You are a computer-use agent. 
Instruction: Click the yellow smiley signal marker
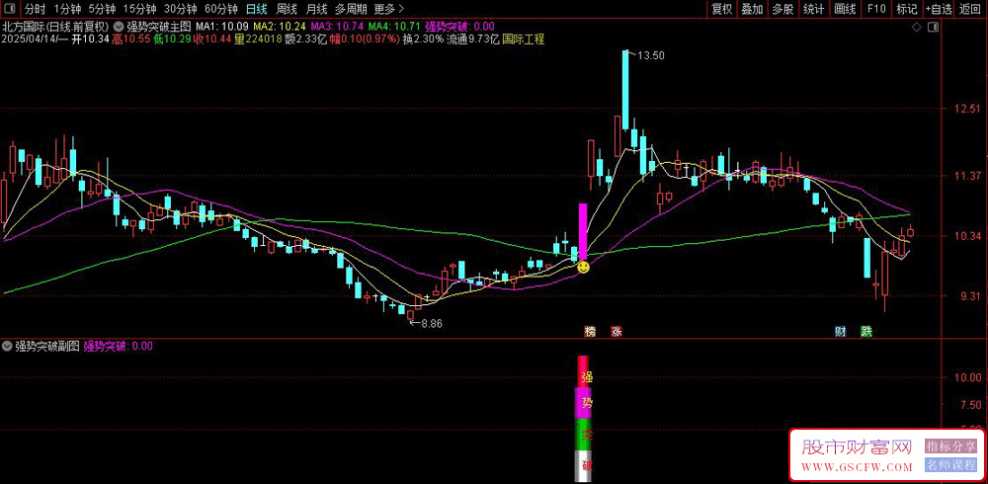pyautogui.click(x=584, y=268)
